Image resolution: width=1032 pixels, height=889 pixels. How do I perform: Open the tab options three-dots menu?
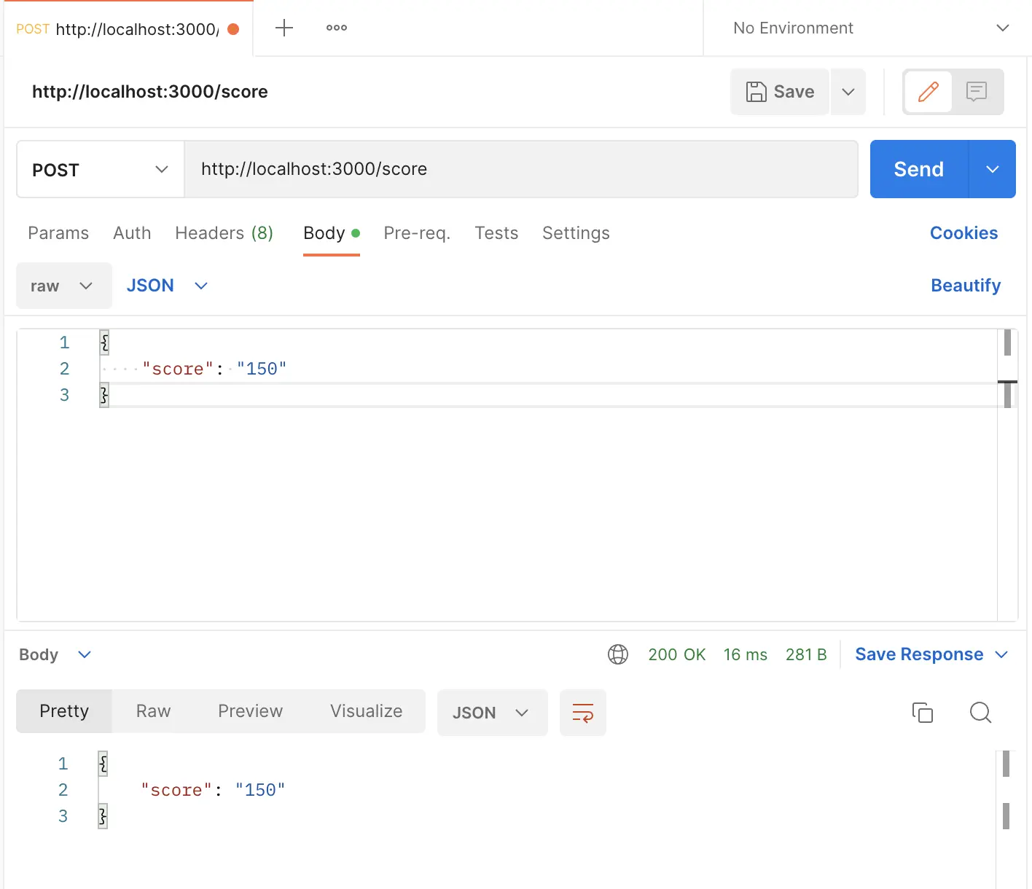pos(337,28)
